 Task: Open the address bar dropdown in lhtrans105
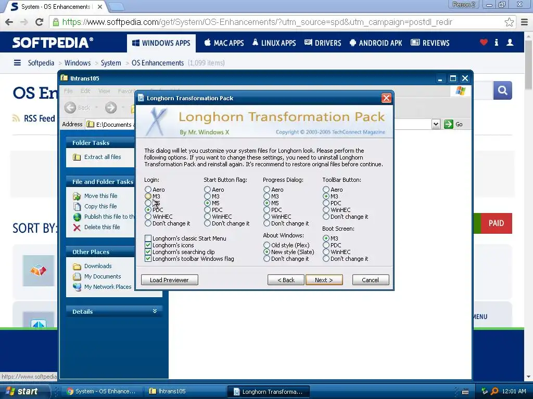(436, 124)
